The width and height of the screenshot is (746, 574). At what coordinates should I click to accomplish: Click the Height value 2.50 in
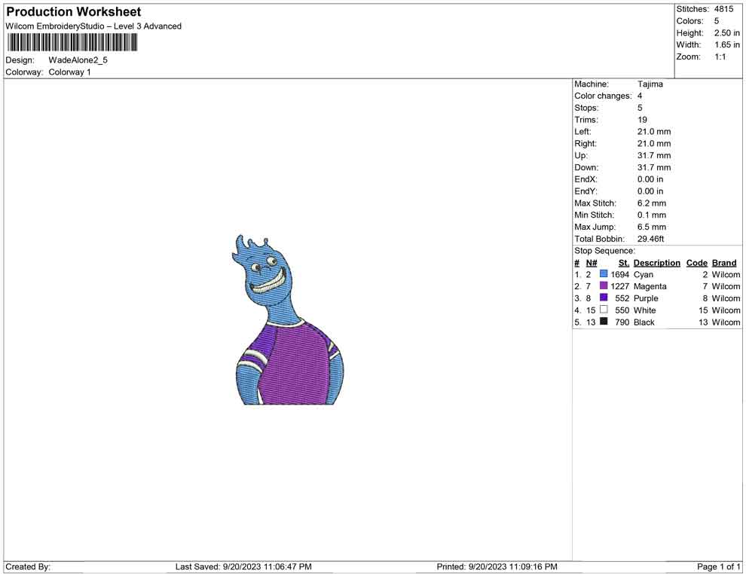pyautogui.click(x=727, y=33)
